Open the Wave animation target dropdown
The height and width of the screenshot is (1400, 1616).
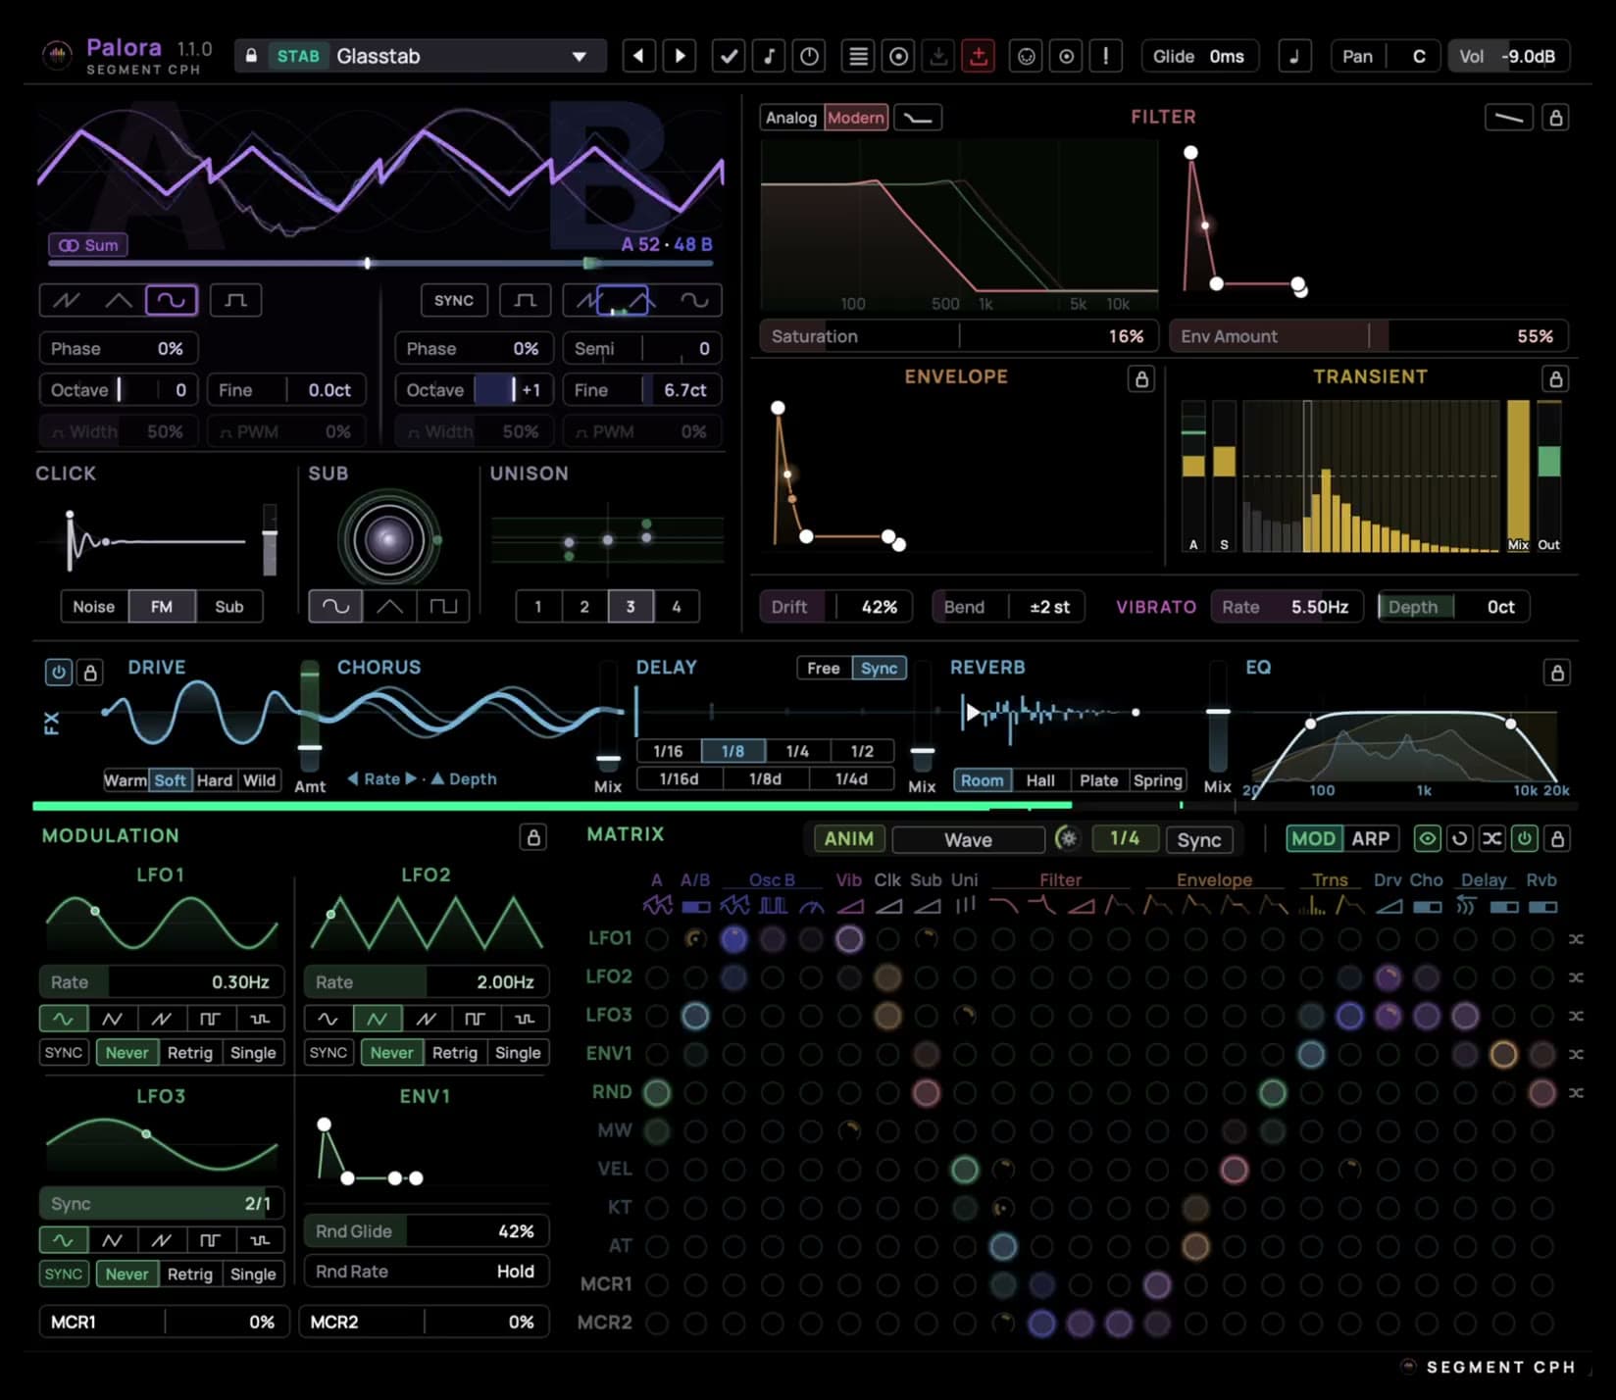click(x=968, y=839)
